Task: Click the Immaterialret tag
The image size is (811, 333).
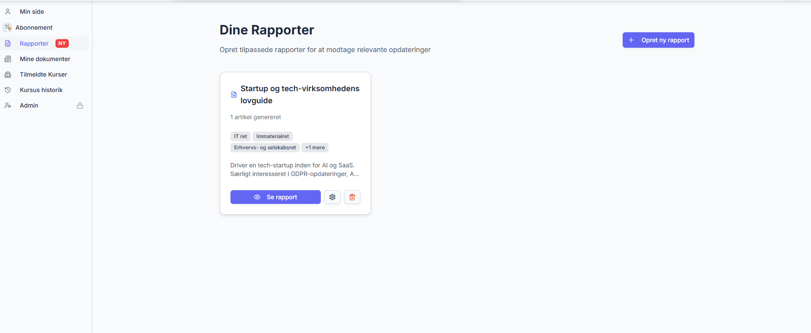Action: (273, 136)
